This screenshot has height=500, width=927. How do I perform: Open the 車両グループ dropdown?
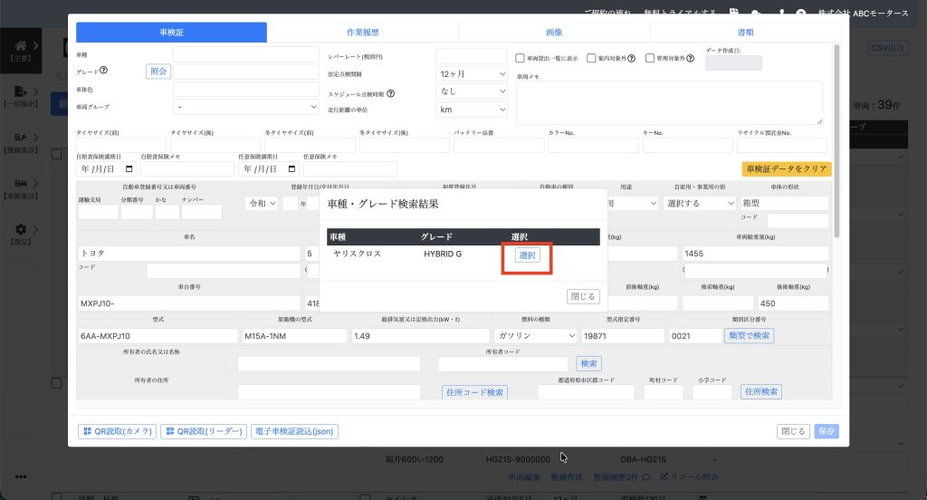click(x=244, y=108)
